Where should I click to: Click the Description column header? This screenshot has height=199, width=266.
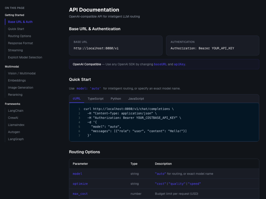tap(163, 164)
